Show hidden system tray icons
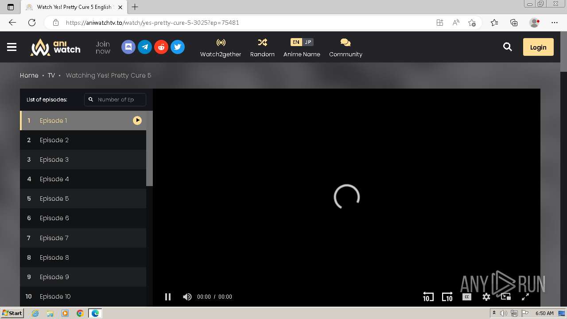567x319 pixels. [494, 313]
